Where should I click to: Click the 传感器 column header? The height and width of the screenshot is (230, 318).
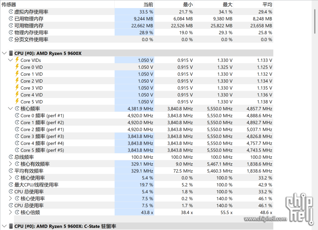click(x=57, y=5)
